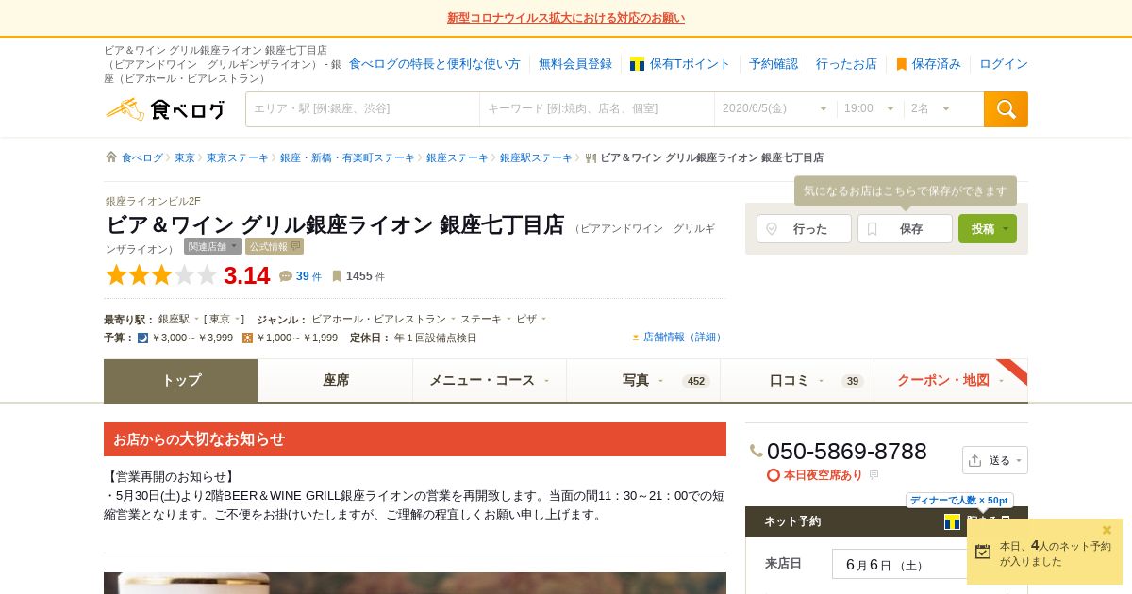The width and height of the screenshot is (1132, 594).
Task: Open the クーポン・地図 tab
Action: (x=951, y=380)
